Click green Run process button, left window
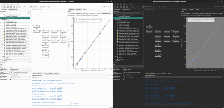The image size is (224, 108). (x=43, y=7)
